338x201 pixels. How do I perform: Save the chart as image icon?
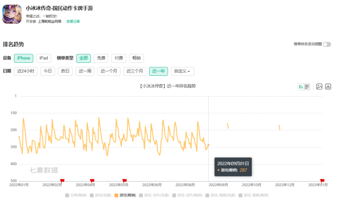coord(319,86)
